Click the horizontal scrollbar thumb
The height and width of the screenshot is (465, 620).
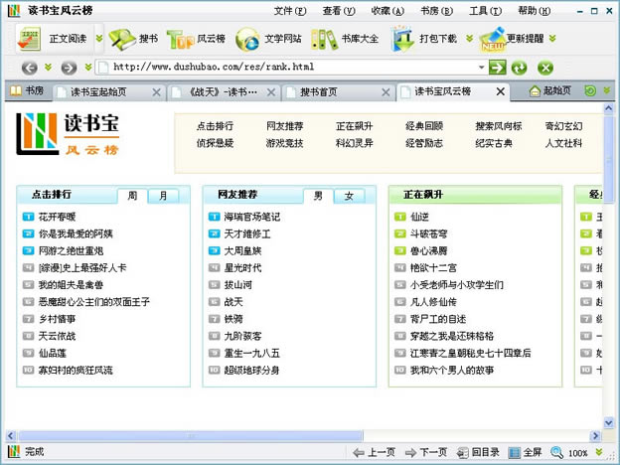[191, 436]
